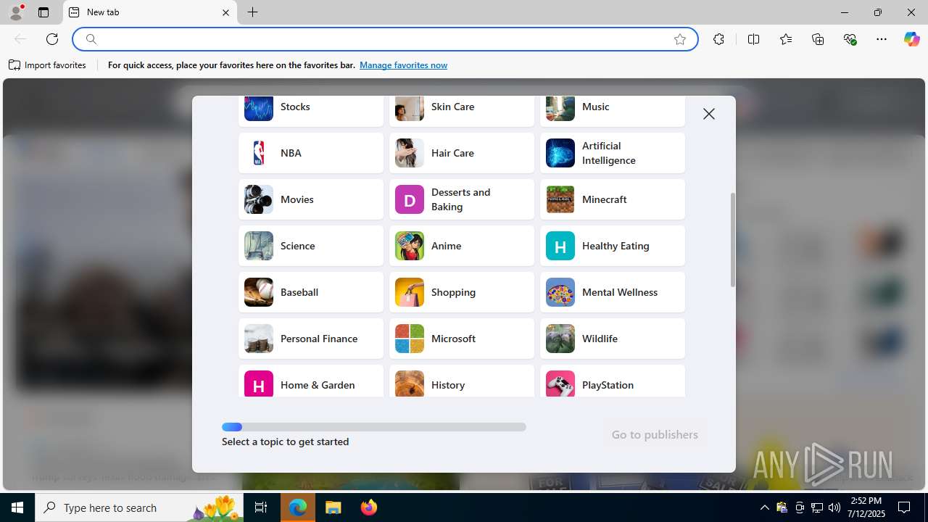The height and width of the screenshot is (522, 928).
Task: Open Task View on taskbar
Action: pos(262,507)
